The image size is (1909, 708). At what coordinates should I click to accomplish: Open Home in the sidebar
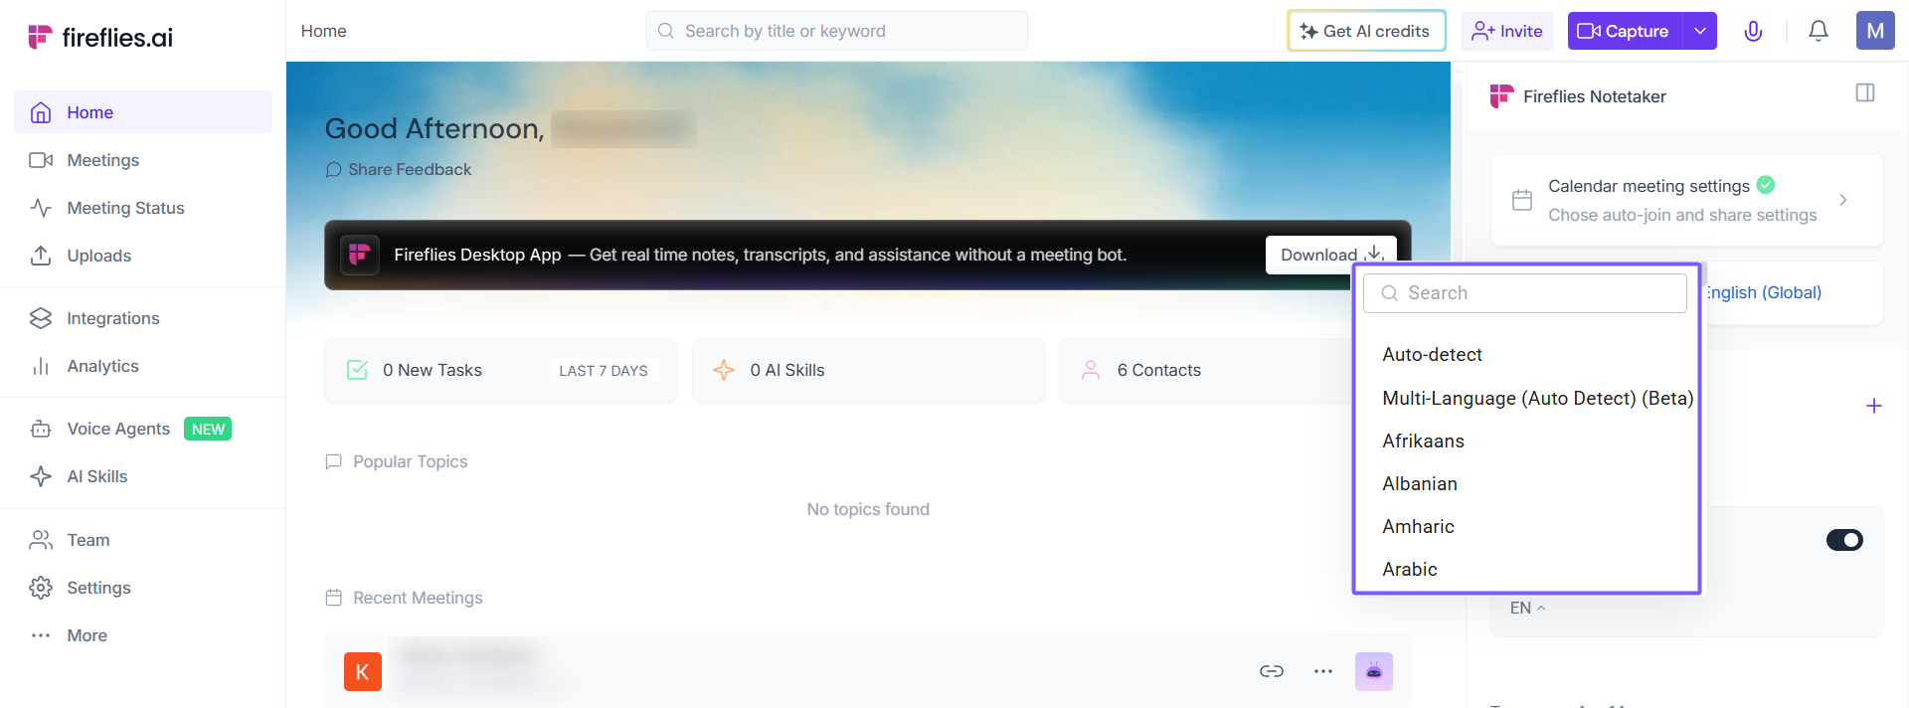pos(143,112)
